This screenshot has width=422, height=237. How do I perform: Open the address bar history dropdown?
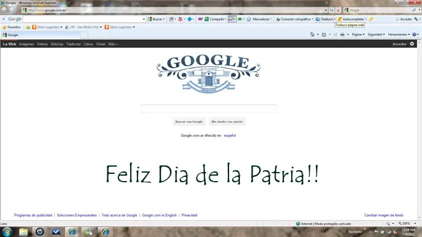[326, 10]
